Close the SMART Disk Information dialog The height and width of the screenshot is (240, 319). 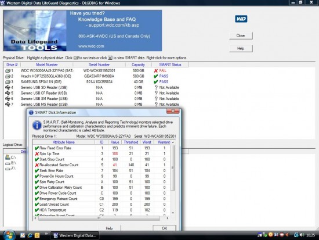click(x=173, y=111)
